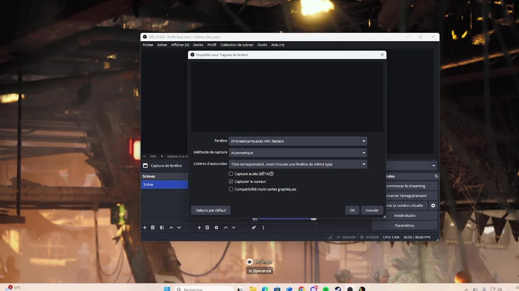Enable Capture audio (BÊTA) checkbox

(231, 174)
